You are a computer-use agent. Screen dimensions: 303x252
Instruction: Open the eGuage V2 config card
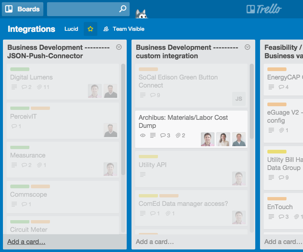[283, 121]
